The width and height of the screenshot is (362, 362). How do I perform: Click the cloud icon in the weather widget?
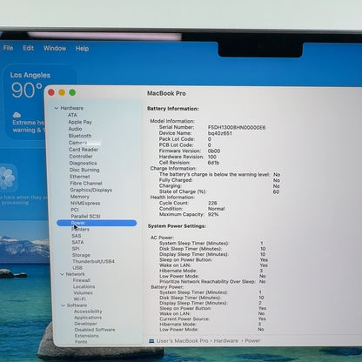click(17, 115)
